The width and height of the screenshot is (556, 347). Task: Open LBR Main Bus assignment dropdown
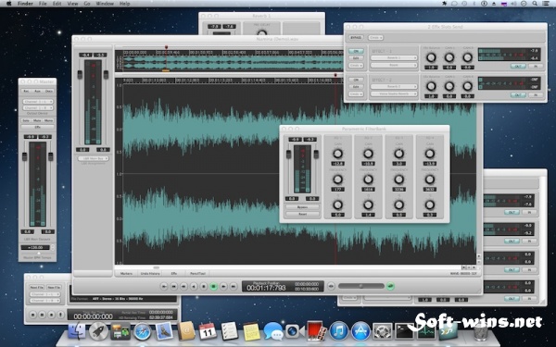click(94, 158)
